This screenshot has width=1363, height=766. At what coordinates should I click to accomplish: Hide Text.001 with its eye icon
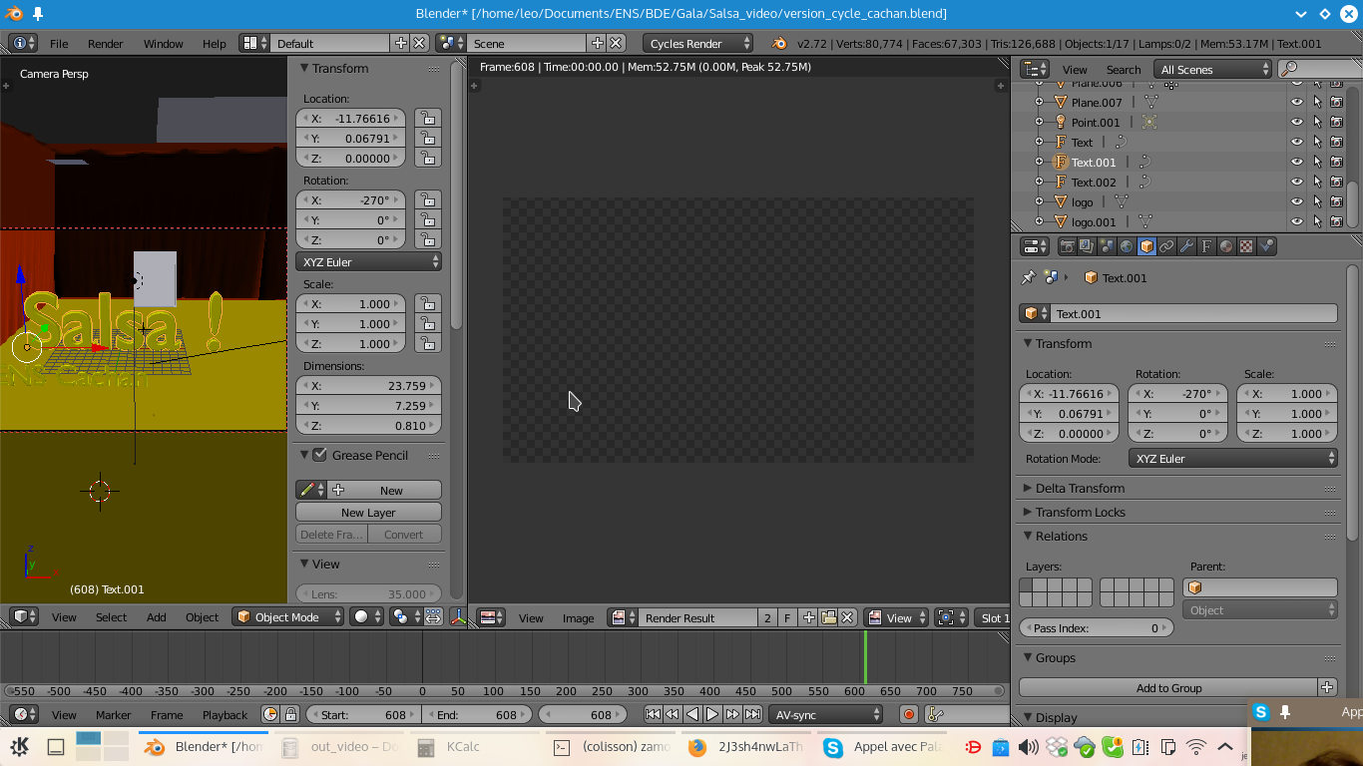(1297, 162)
